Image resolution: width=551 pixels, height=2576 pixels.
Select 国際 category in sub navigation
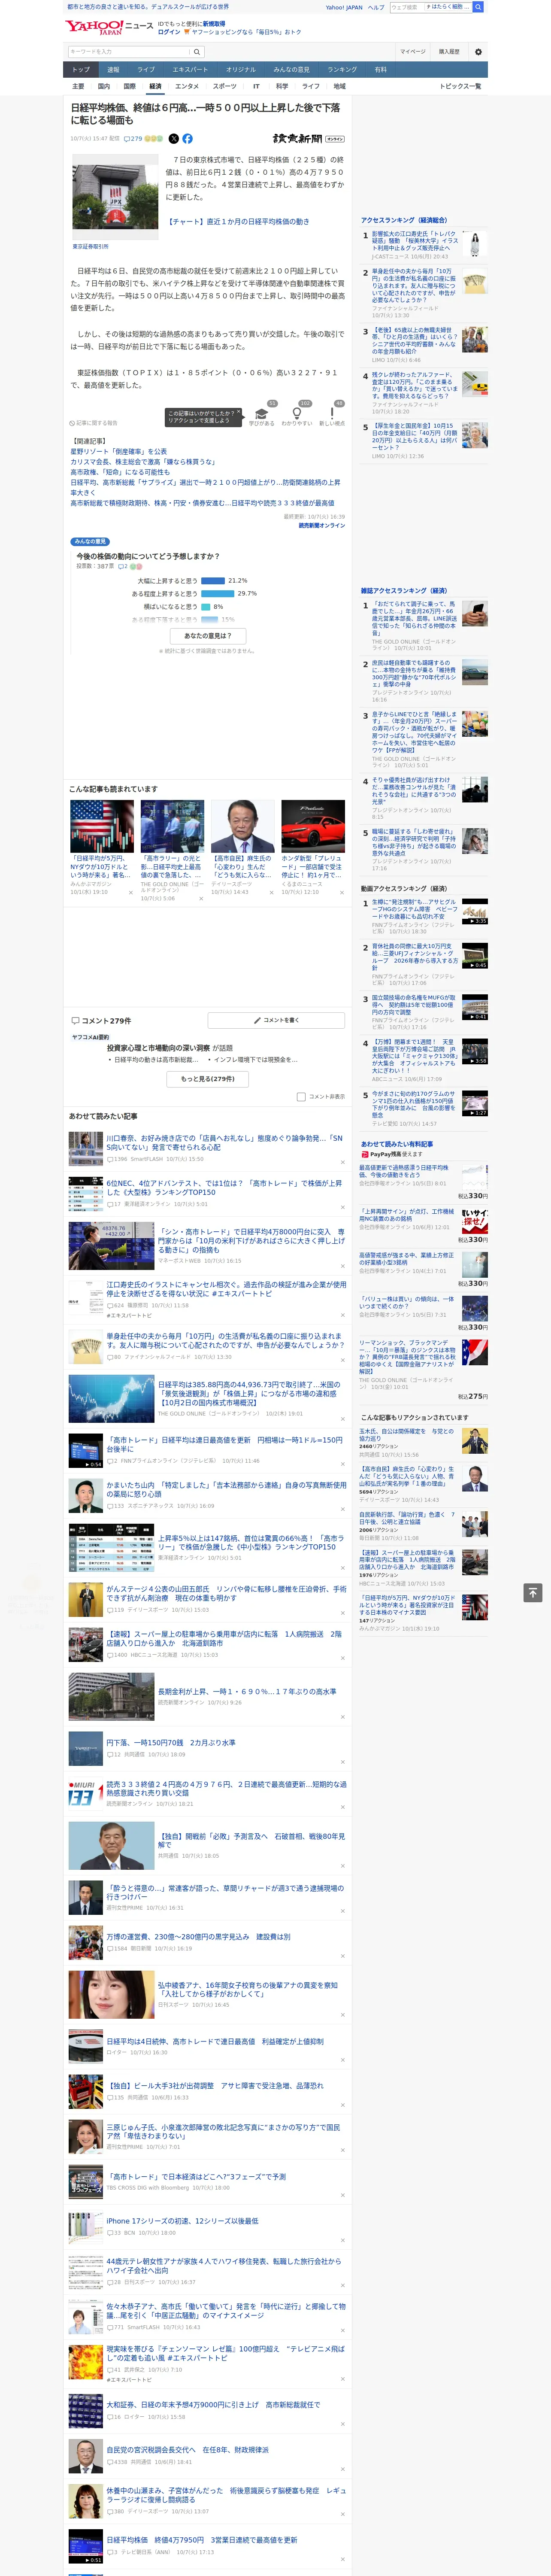point(129,86)
